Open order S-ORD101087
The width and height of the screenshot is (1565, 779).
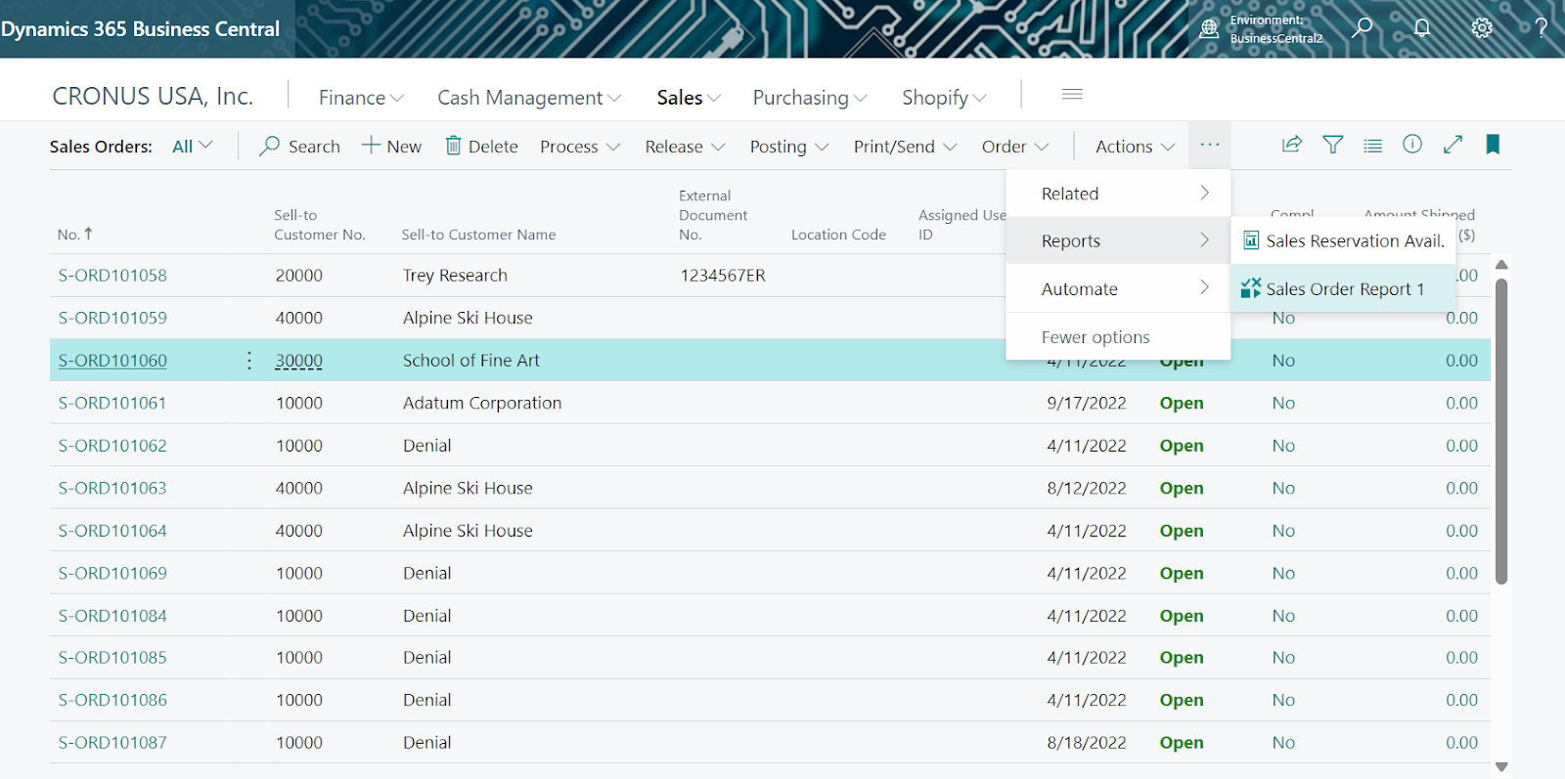(112, 743)
